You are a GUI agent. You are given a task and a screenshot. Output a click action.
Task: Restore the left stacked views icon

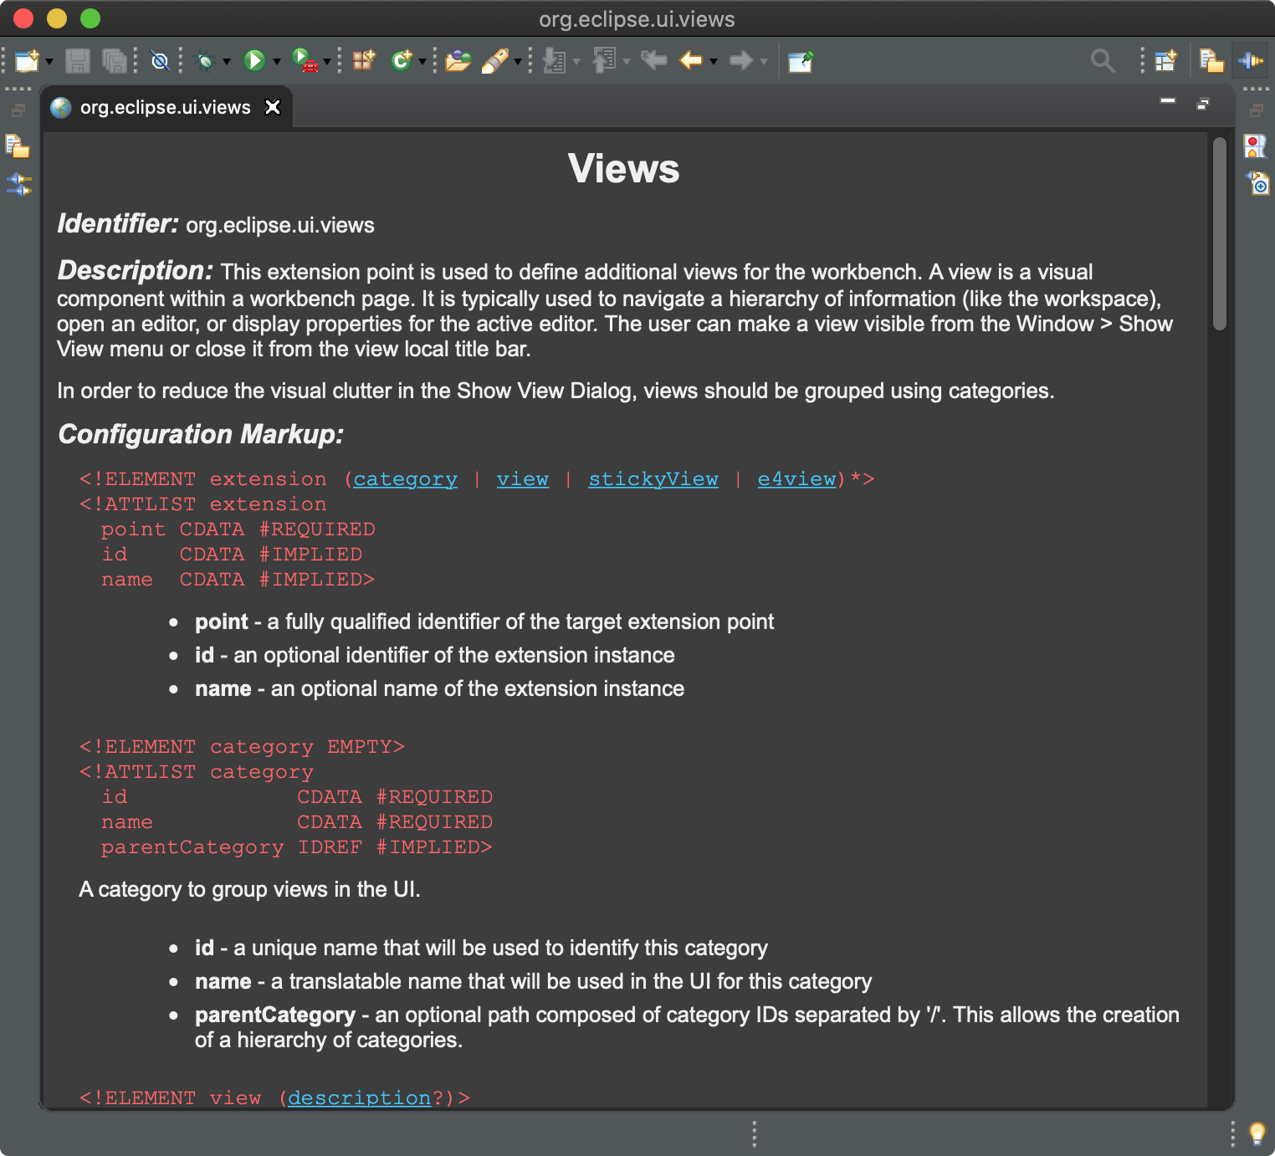(18, 110)
